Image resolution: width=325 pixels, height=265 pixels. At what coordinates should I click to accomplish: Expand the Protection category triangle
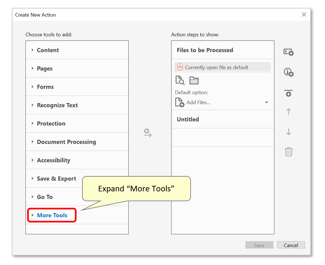point(33,123)
